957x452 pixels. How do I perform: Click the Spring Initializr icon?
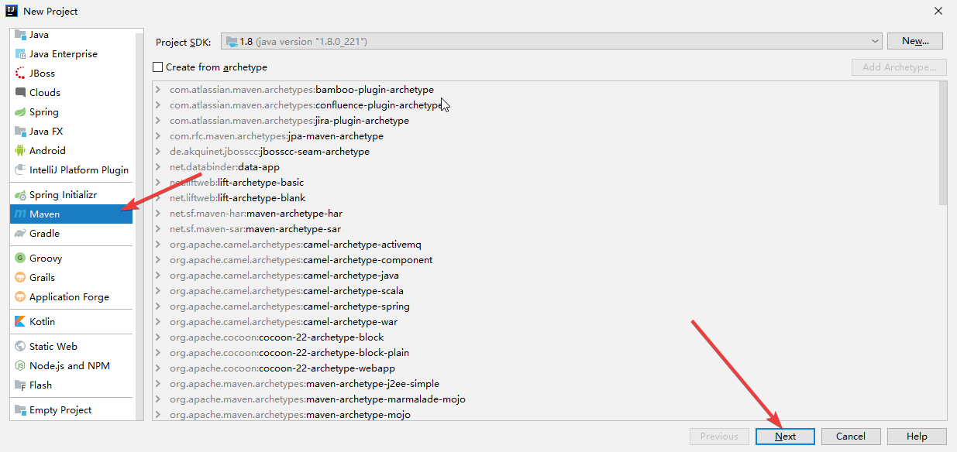click(21, 195)
